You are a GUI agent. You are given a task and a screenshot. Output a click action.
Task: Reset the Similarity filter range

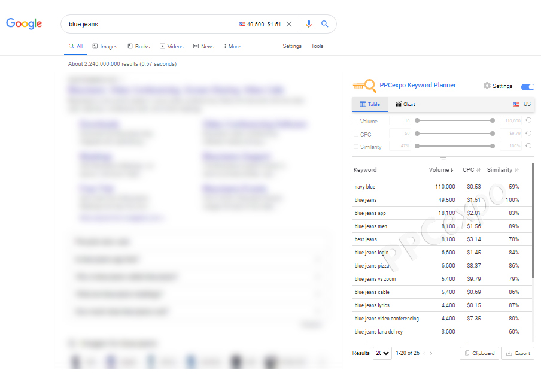coord(528,146)
